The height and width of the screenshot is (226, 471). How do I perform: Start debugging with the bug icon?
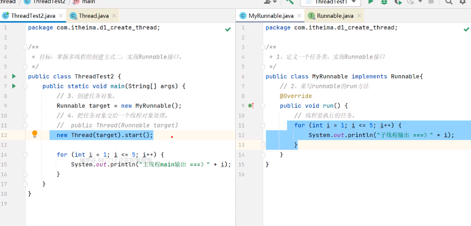pos(384,2)
